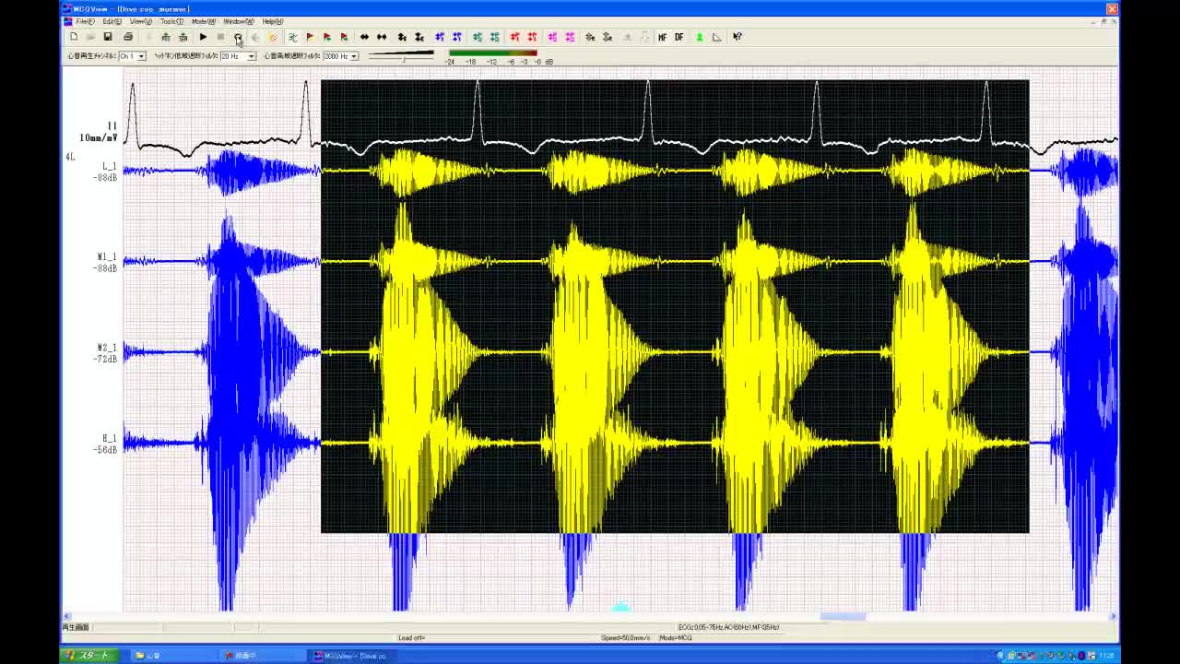Click the context help arrow icon
Screen dimensions: 1180x664
click(x=737, y=37)
